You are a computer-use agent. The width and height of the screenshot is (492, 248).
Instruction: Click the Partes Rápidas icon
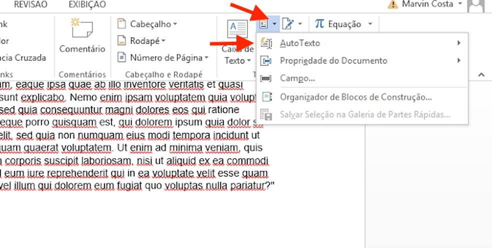pos(264,24)
